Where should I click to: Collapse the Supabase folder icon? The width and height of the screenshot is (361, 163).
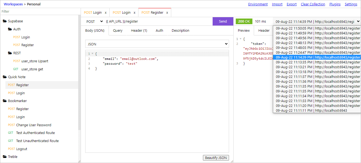coord(5,21)
